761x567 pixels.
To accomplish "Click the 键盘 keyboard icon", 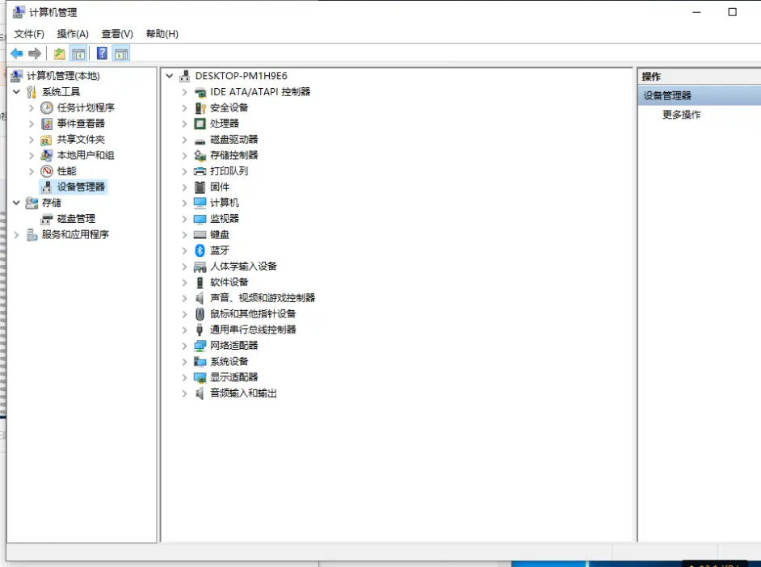I will 200,235.
